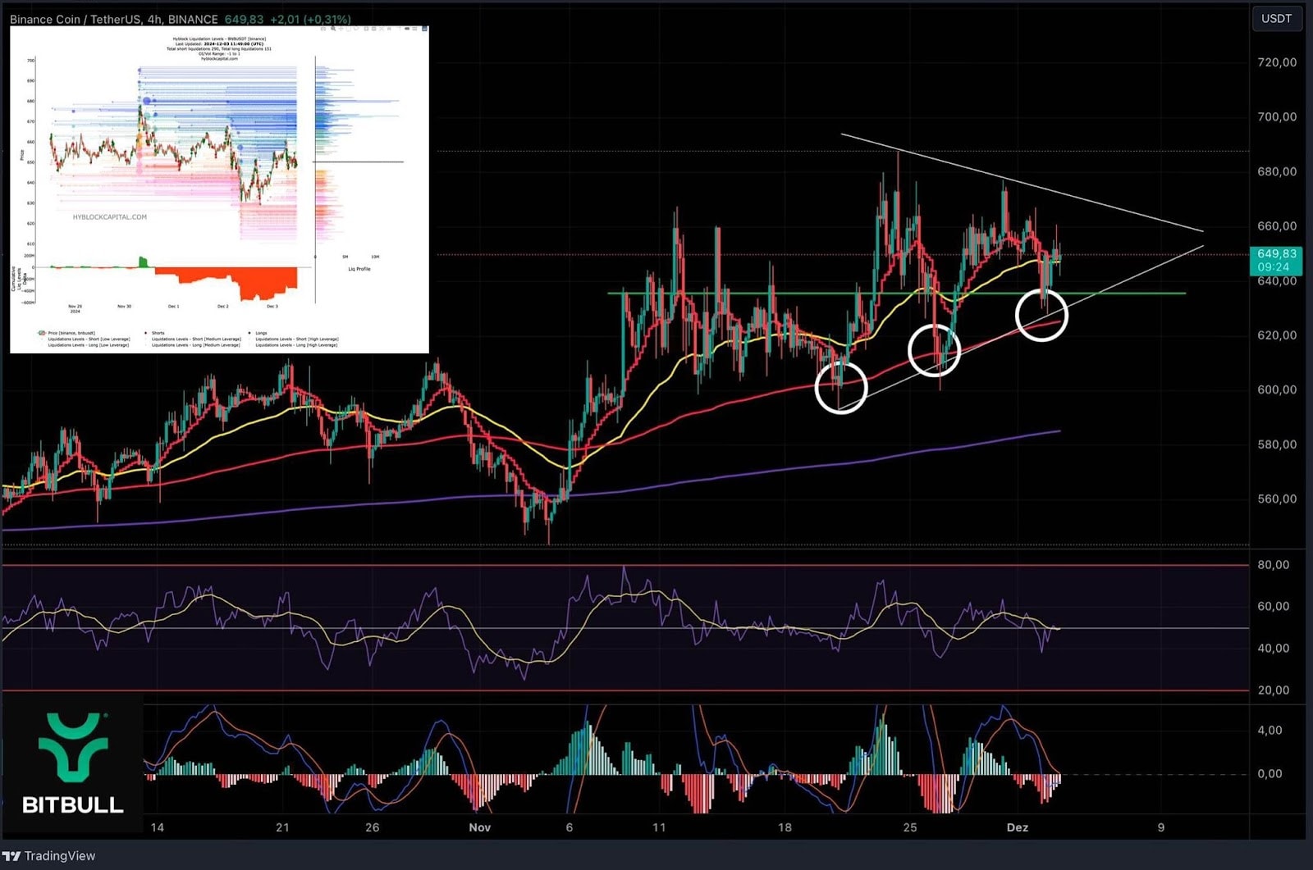This screenshot has height=870, width=1313.
Task: Click the 'Nov' date label on the time axis
Action: pos(480,827)
